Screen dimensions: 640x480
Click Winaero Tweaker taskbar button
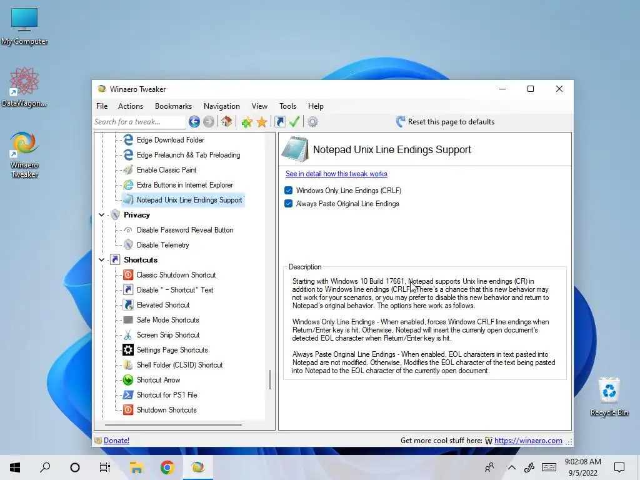click(x=198, y=467)
